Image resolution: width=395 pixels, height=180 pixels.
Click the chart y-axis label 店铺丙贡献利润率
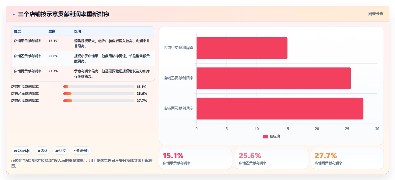[178, 109]
